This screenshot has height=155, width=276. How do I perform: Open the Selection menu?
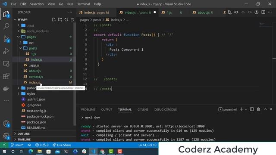(37, 4)
